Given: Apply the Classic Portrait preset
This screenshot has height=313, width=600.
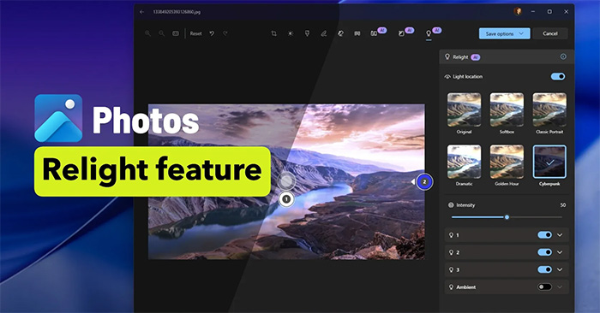Looking at the screenshot, I should coord(549,109).
